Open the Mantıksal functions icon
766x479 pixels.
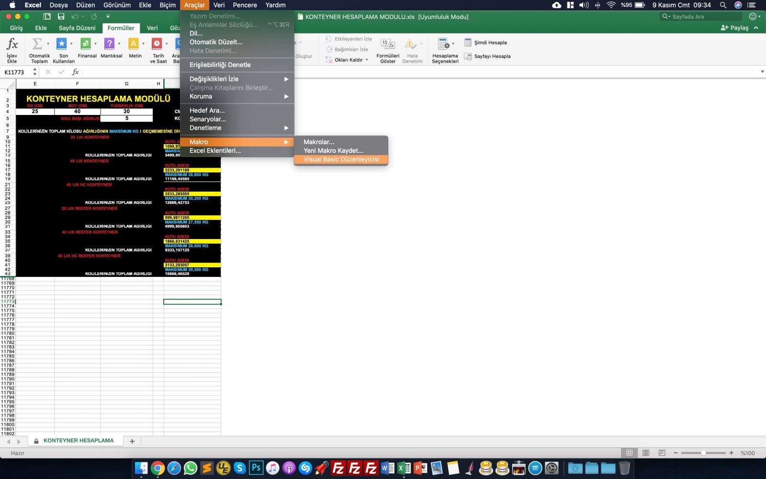[110, 44]
